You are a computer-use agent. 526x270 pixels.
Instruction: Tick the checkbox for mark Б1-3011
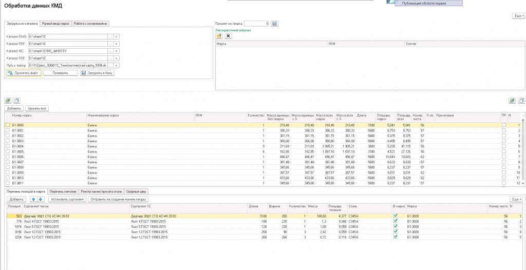click(8, 183)
